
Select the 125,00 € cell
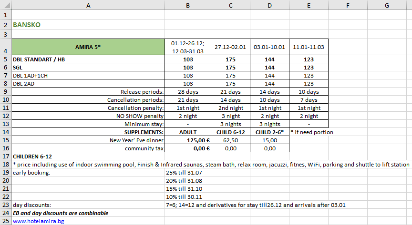tap(188, 140)
